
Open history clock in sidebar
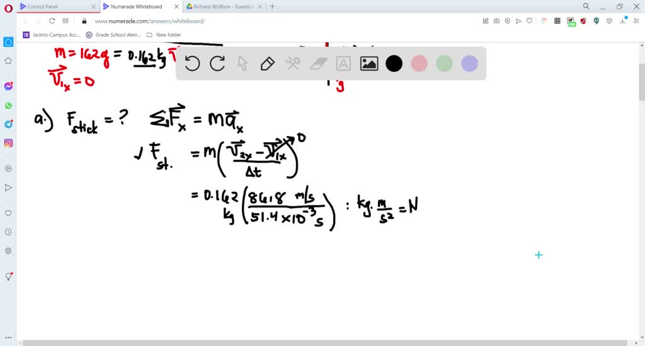tap(8, 232)
